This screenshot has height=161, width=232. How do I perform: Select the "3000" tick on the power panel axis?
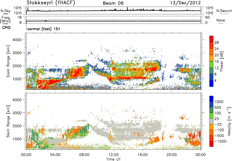coord(17,53)
